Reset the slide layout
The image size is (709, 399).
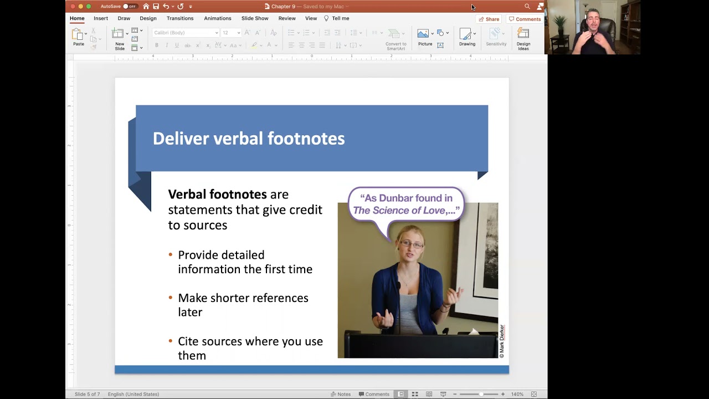135,39
